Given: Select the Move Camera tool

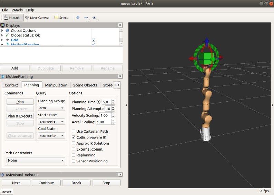Looking at the screenshot, I should click(37, 18).
